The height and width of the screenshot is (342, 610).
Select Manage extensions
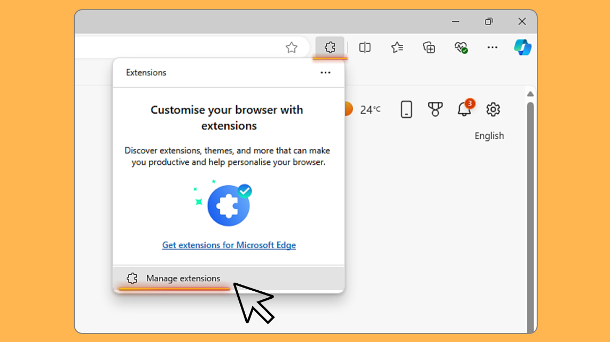[229, 279]
